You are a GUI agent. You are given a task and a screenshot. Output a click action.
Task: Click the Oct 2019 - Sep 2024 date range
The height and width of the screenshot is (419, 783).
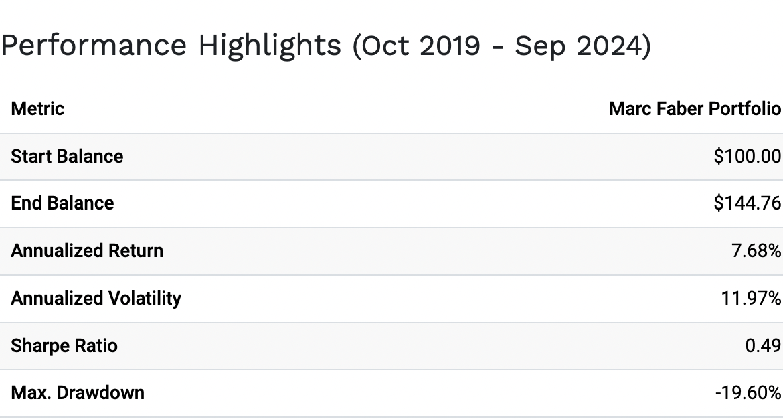[x=501, y=46]
